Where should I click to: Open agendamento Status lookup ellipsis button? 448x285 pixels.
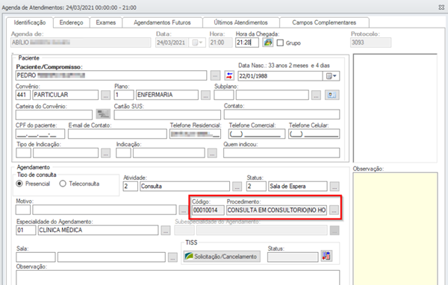(335, 187)
